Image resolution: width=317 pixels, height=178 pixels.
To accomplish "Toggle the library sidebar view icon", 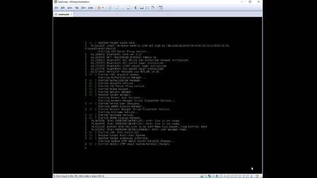I will point(137,8).
